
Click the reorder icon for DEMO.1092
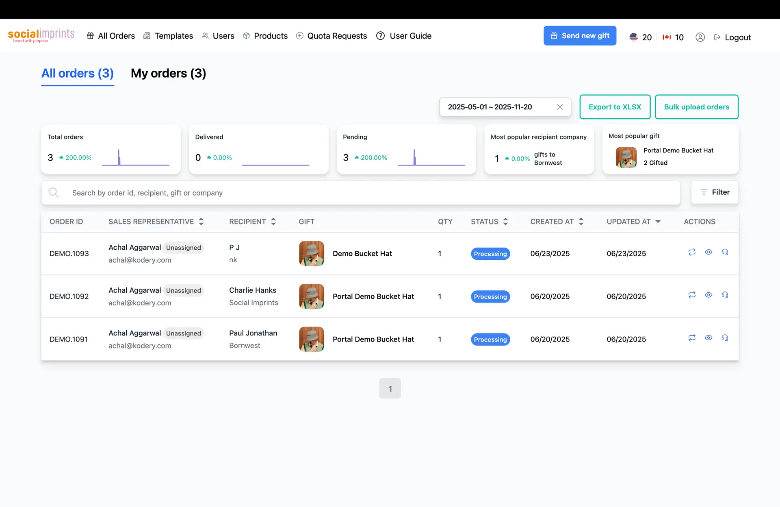692,295
